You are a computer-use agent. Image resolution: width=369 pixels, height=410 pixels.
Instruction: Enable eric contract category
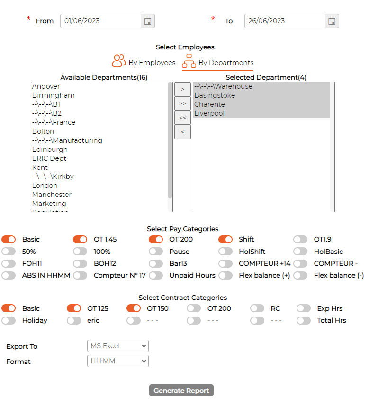click(x=74, y=321)
